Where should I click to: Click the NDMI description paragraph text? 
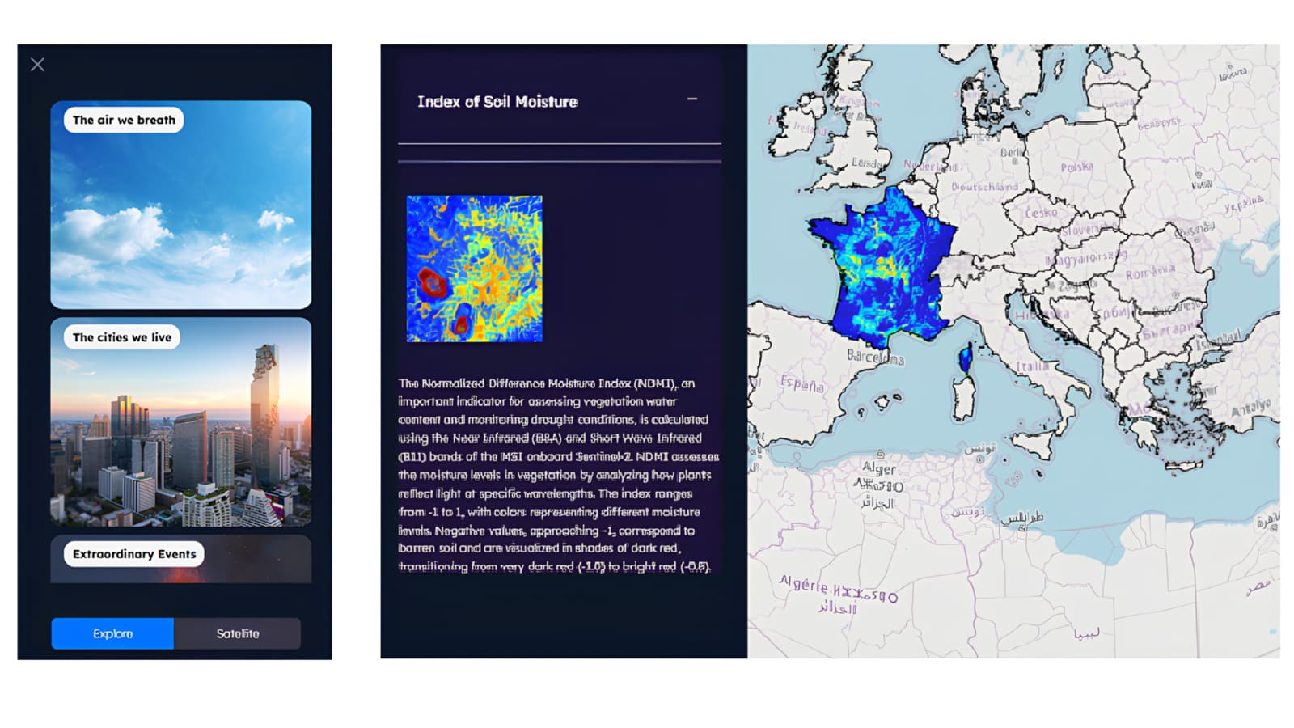pyautogui.click(x=558, y=475)
